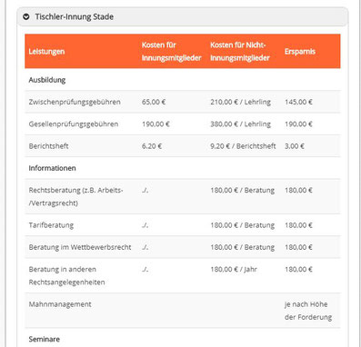Click Beratung in anderen Rechtsangelegenheiten row

[x=183, y=275]
